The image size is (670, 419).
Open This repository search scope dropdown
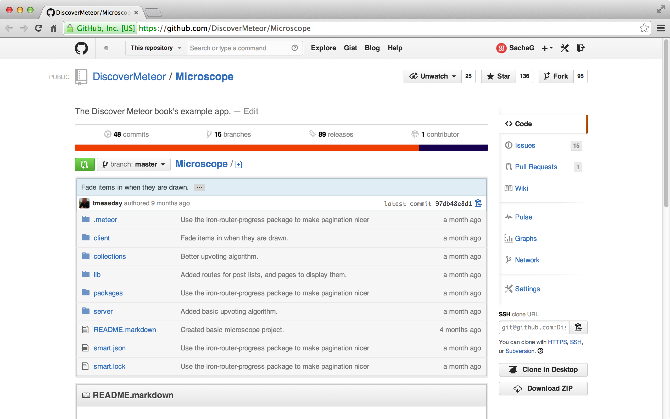click(x=156, y=48)
